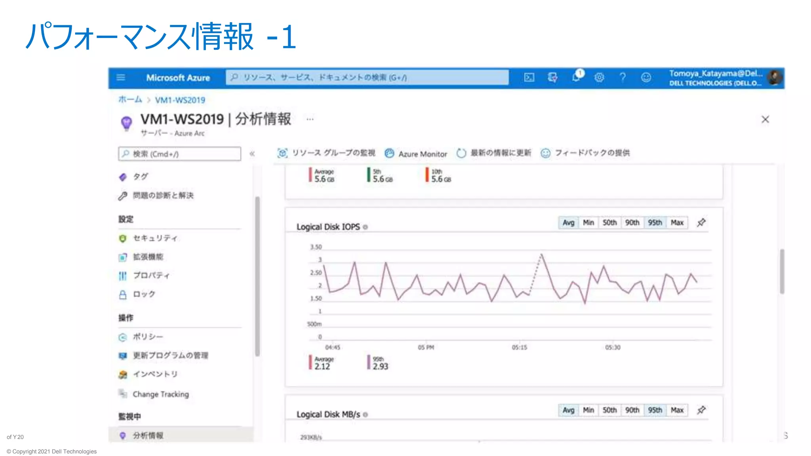The width and height of the screenshot is (811, 456).
Task: Open フィードバックの提供
Action: pyautogui.click(x=585, y=153)
